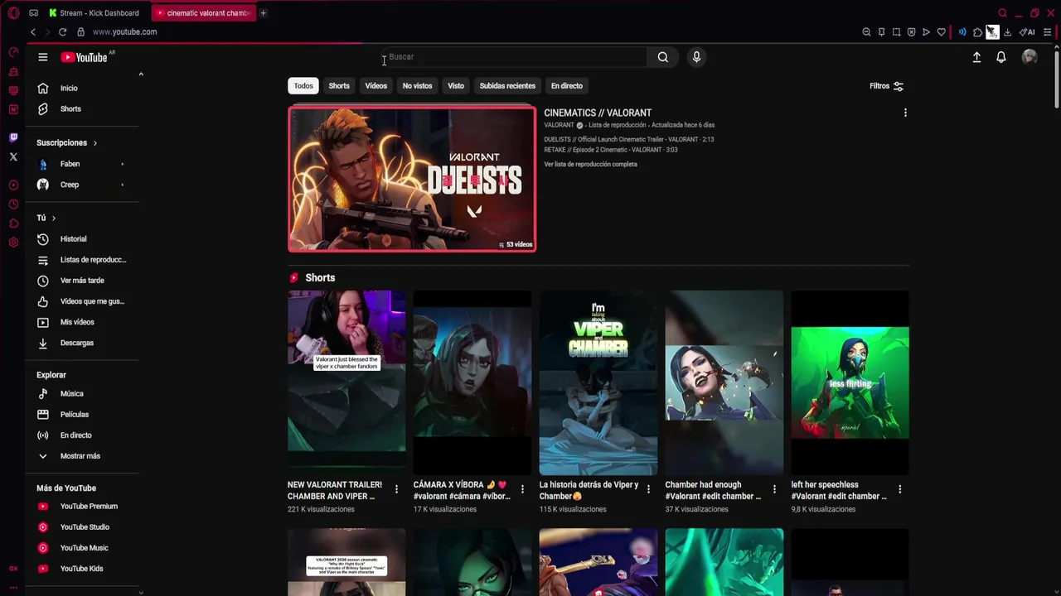Select the Videos filter chip

coord(376,86)
